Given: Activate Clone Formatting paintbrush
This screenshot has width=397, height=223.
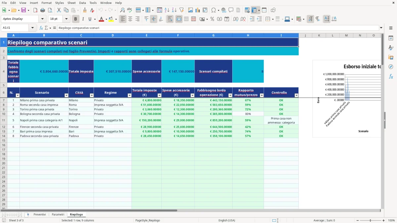Looking at the screenshot, I should point(85,10).
